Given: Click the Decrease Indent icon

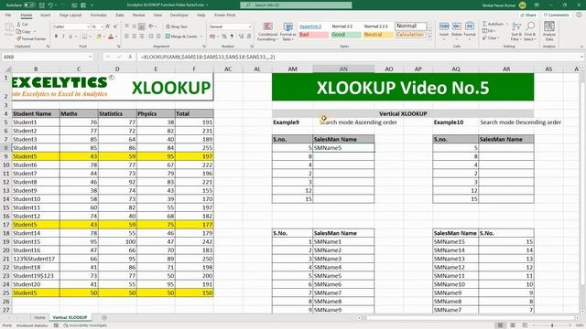Looking at the screenshot, I should pos(150,37).
